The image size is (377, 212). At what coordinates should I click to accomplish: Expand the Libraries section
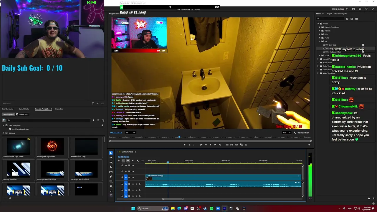coord(3,133)
